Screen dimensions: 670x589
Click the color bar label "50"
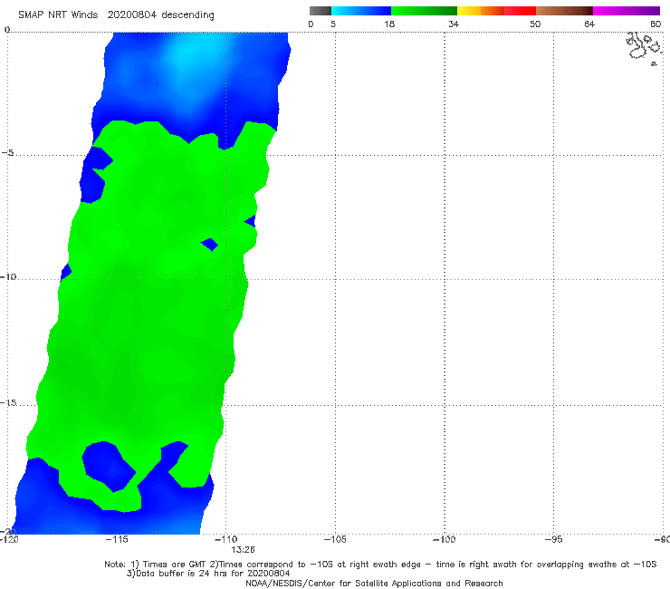point(535,24)
